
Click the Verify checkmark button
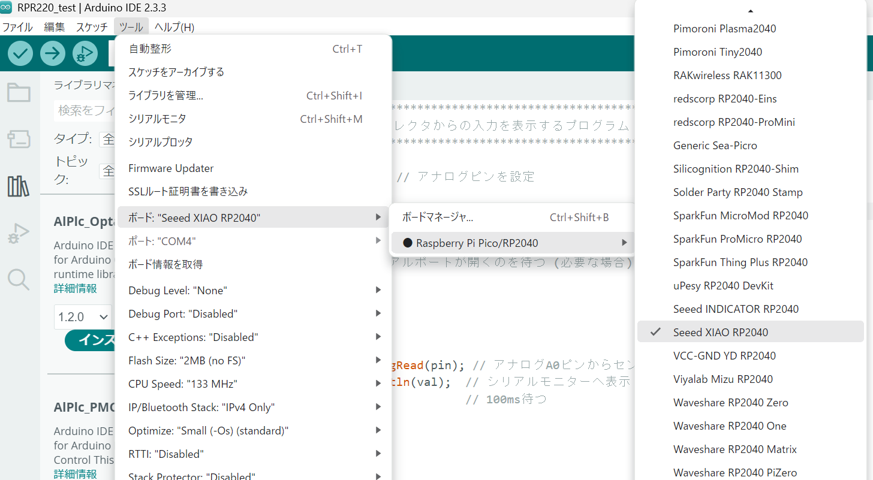tap(20, 53)
